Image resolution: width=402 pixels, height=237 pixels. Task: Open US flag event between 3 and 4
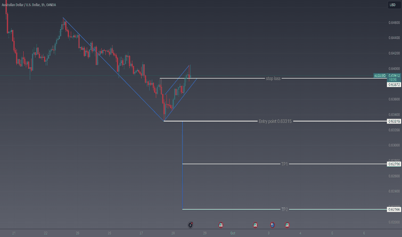(287, 225)
